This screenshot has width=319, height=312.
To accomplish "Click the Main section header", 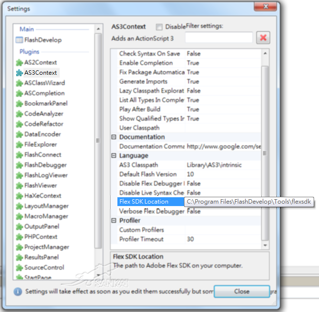I will [26, 29].
